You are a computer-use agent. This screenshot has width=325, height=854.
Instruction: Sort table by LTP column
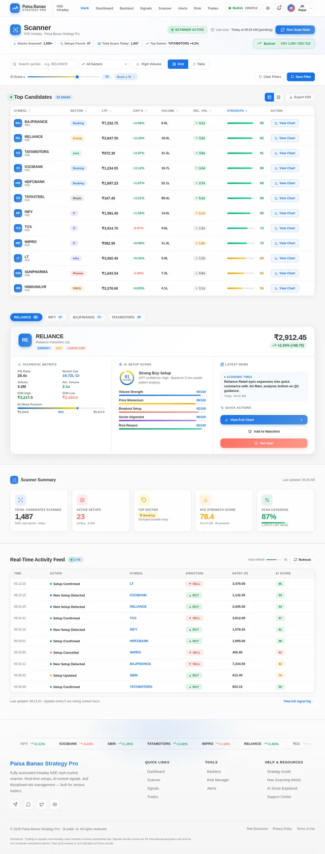(x=106, y=110)
